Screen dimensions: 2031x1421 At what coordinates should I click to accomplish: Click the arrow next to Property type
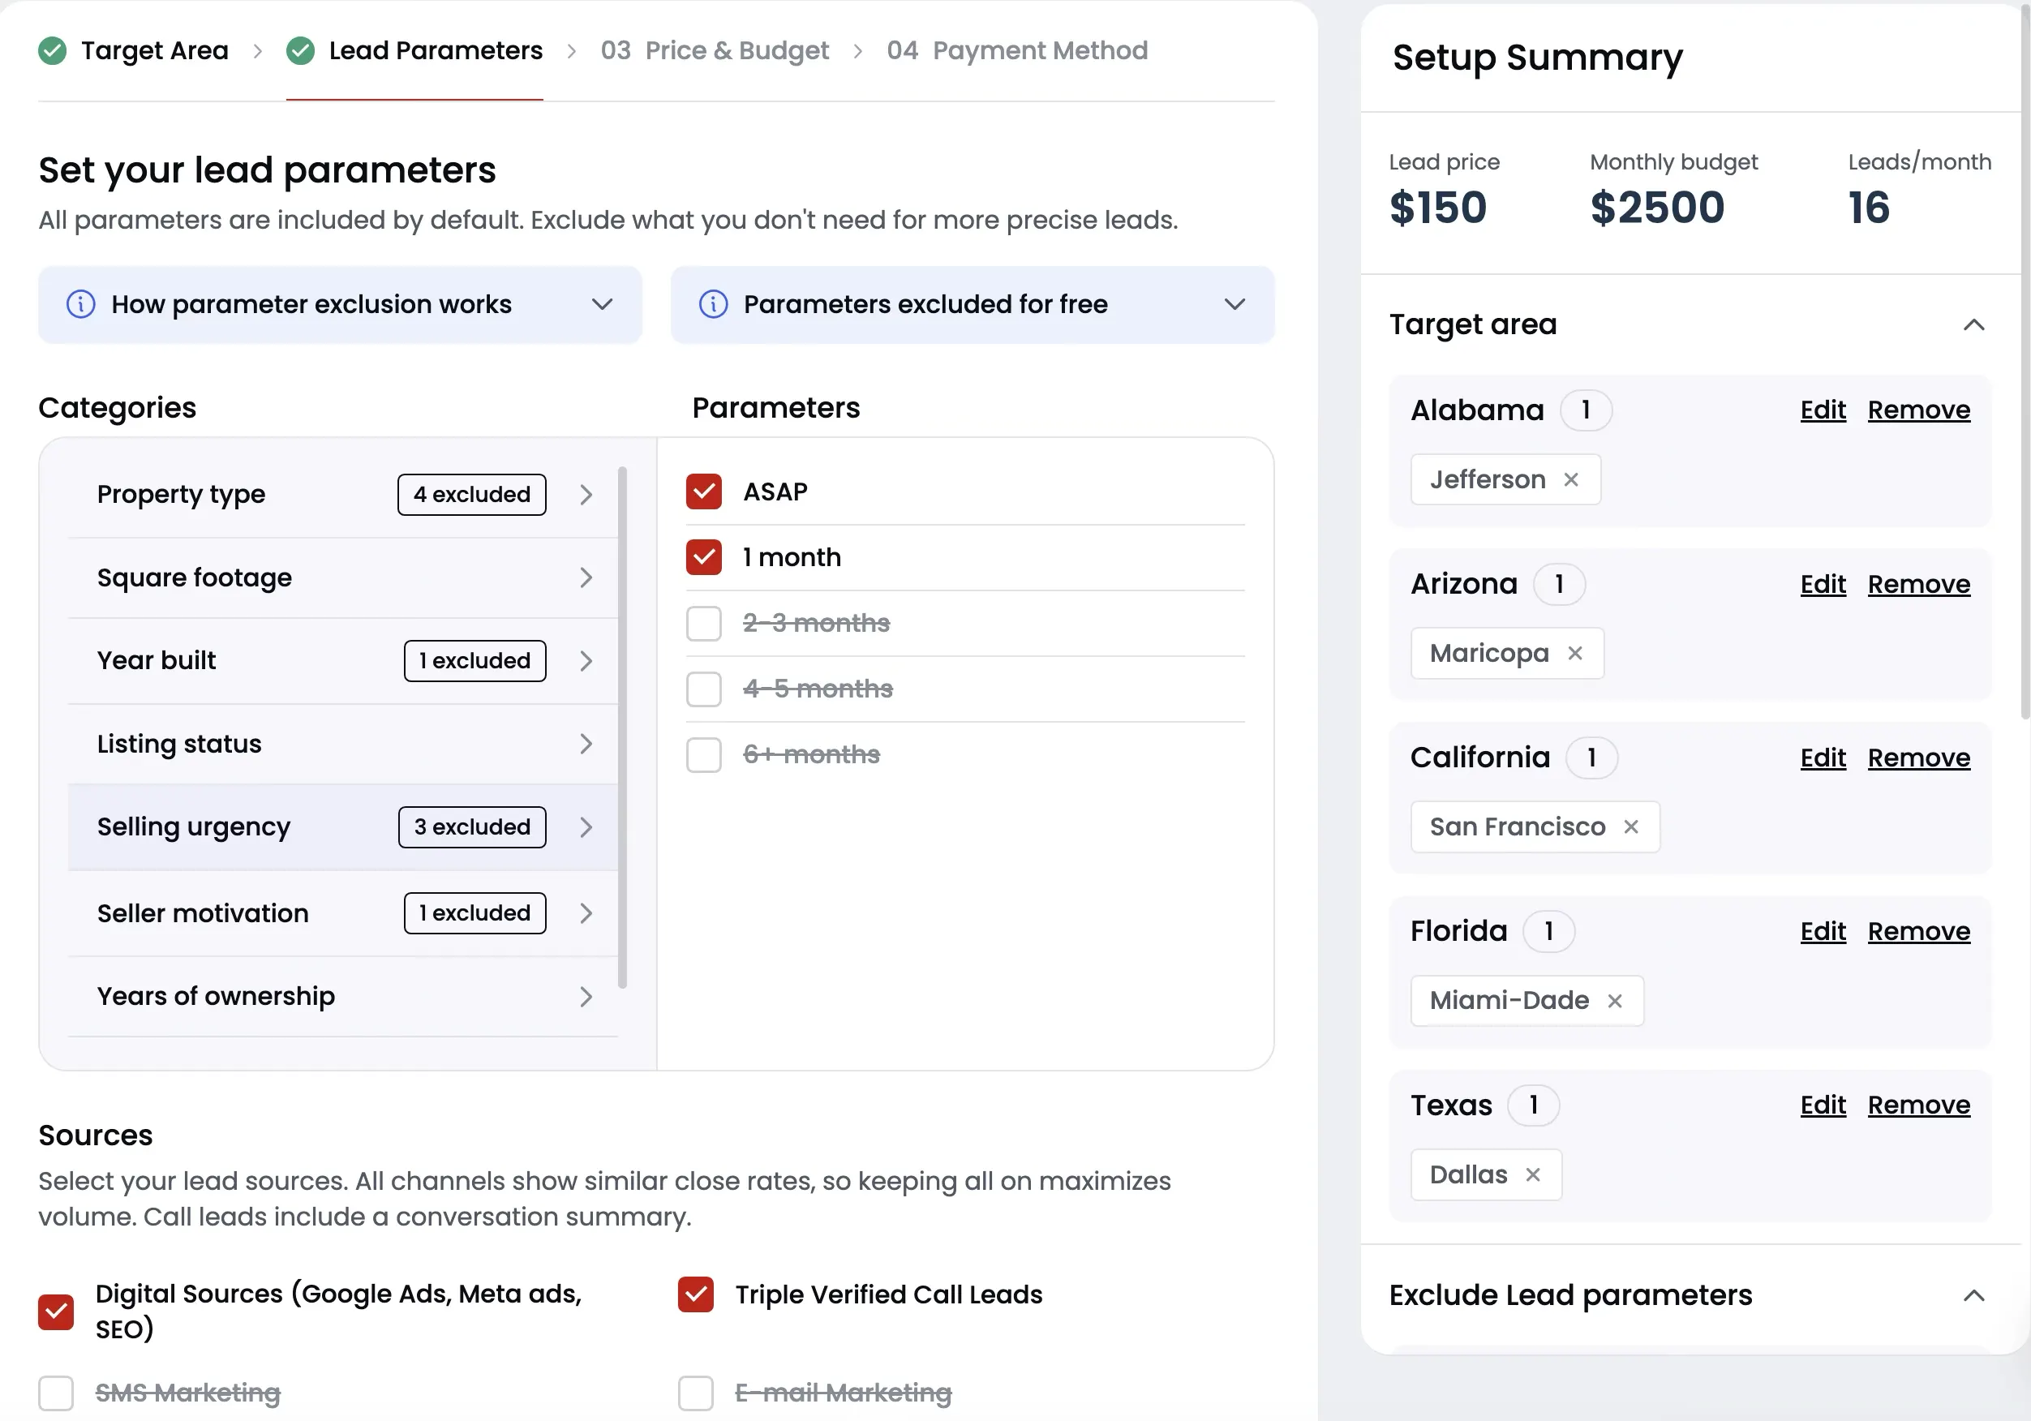point(586,495)
